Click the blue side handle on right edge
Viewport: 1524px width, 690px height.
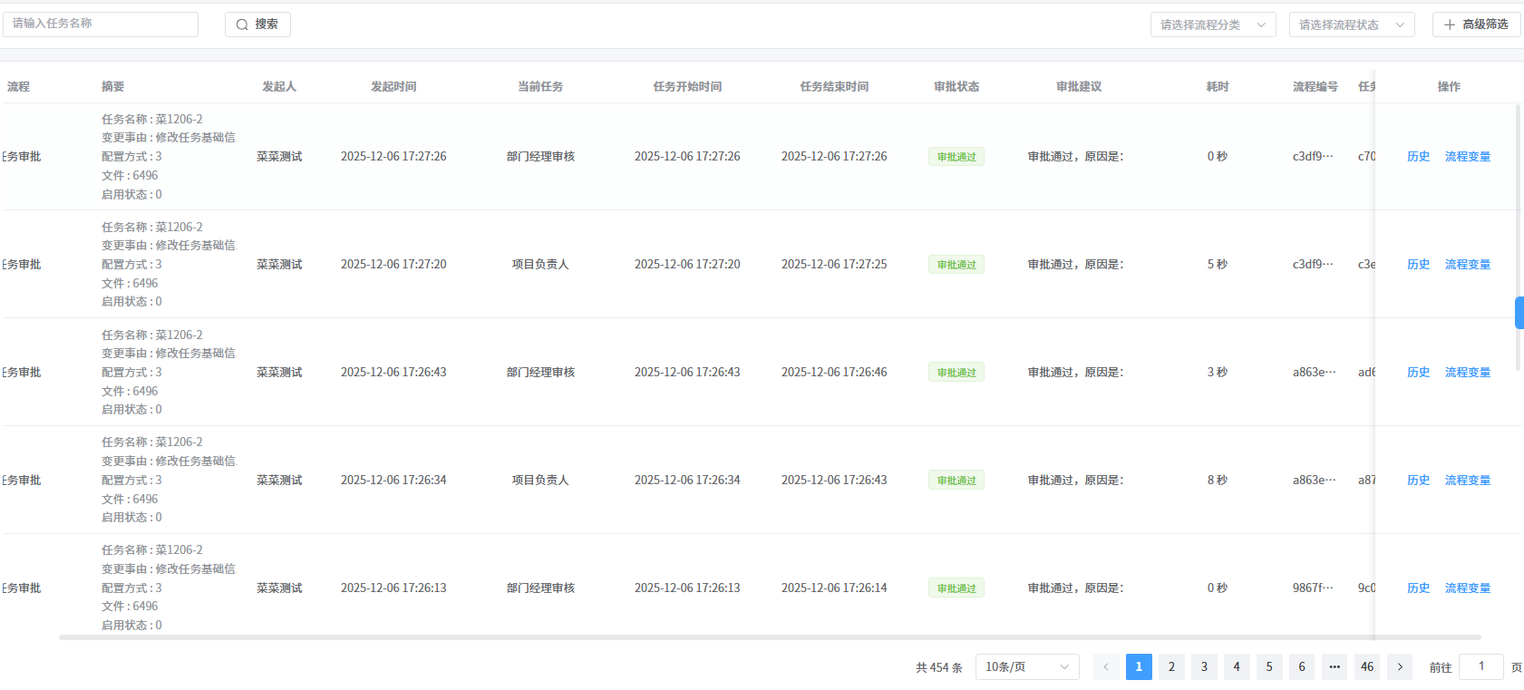[x=1519, y=313]
